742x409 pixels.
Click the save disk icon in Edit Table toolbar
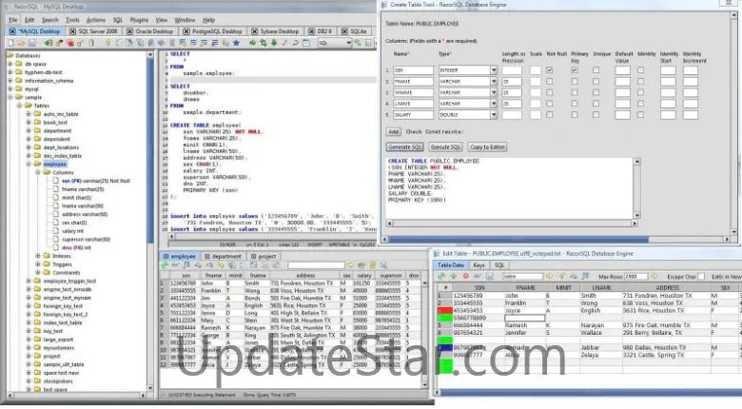(490, 276)
